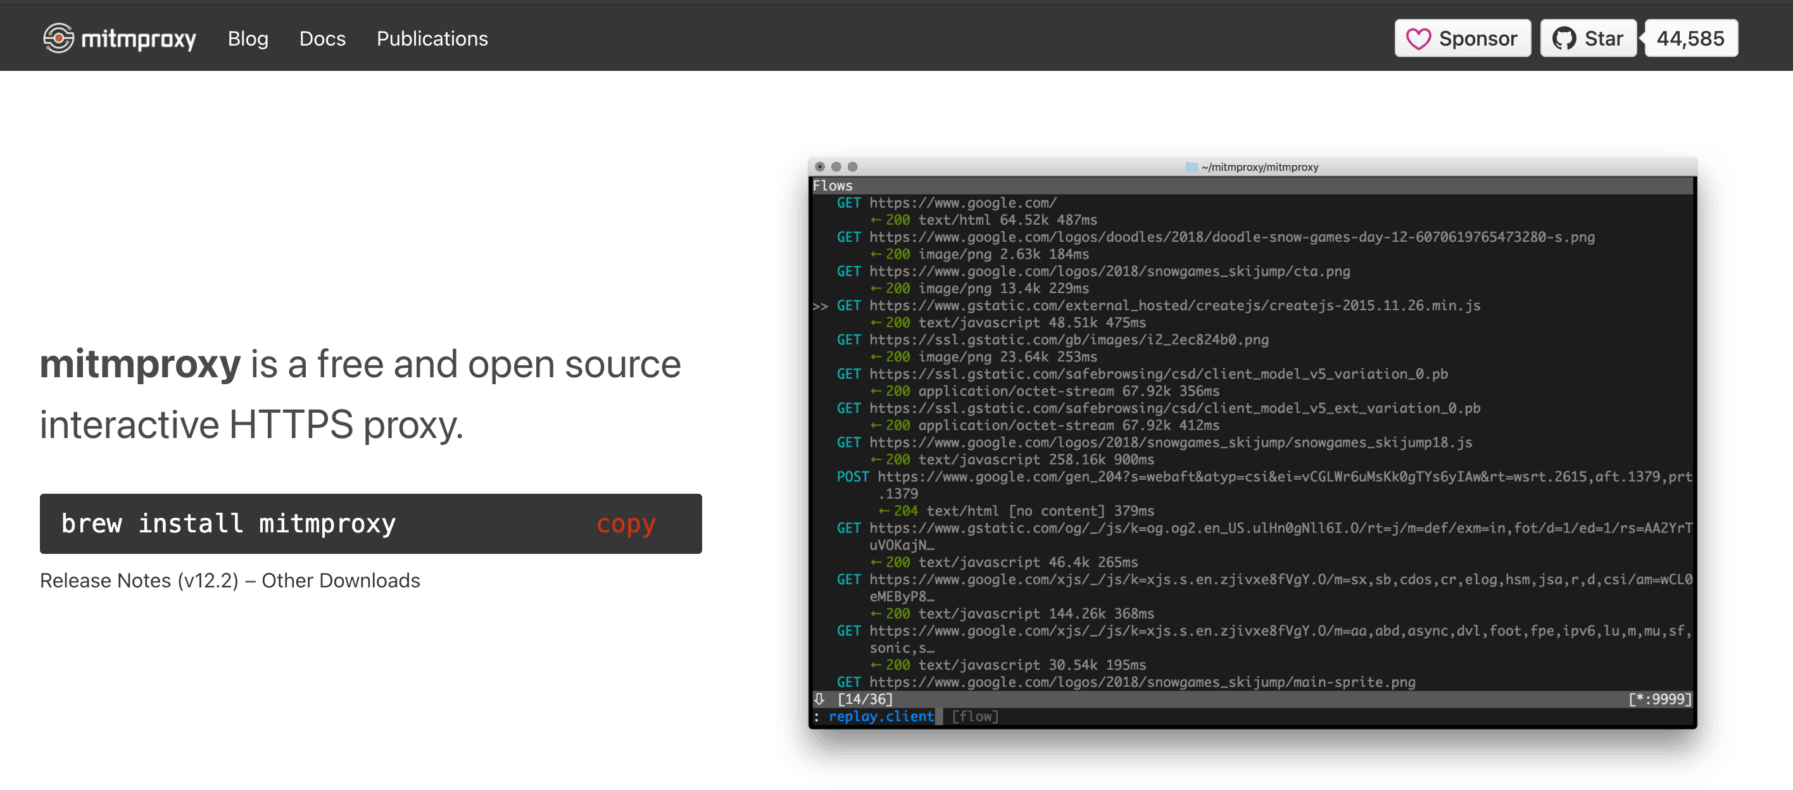Click the 200 text/html 64.52k 487ms response

pos(983,220)
